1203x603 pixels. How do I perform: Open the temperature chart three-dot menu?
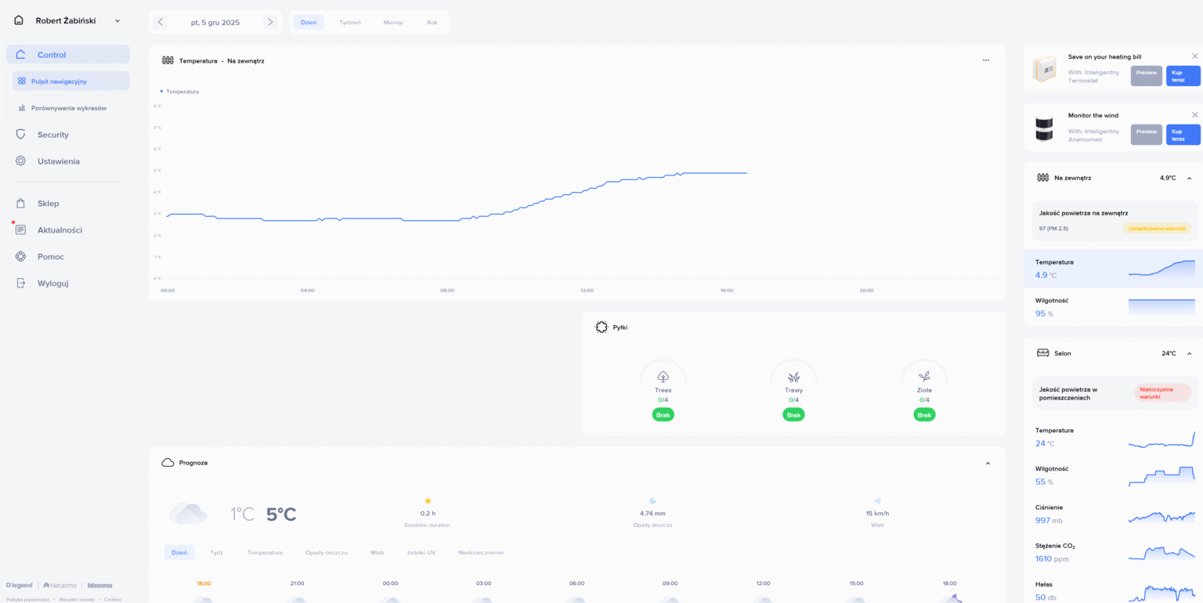[986, 60]
